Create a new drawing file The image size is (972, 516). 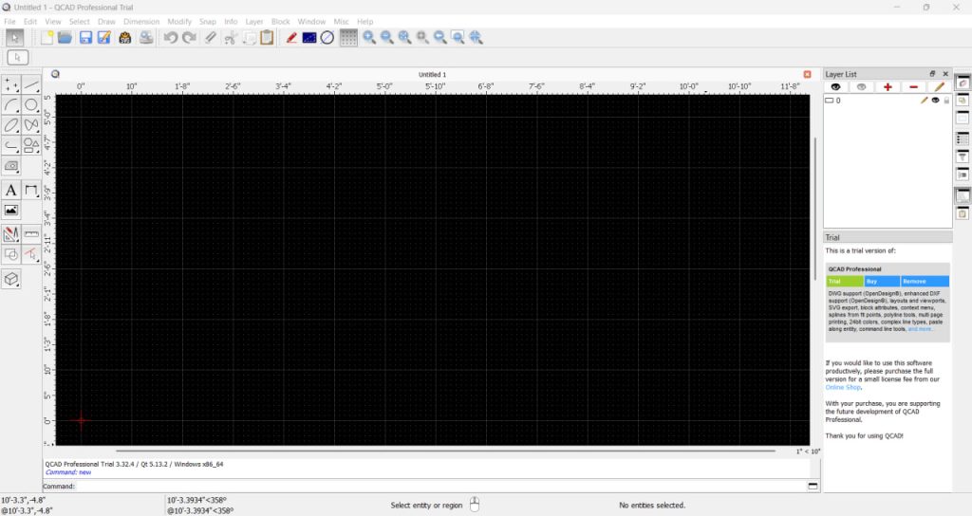pos(46,38)
